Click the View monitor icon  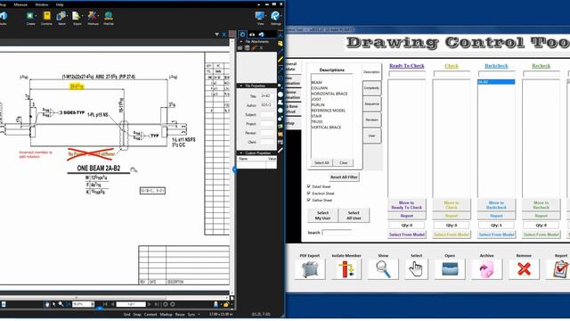[x=259, y=16]
